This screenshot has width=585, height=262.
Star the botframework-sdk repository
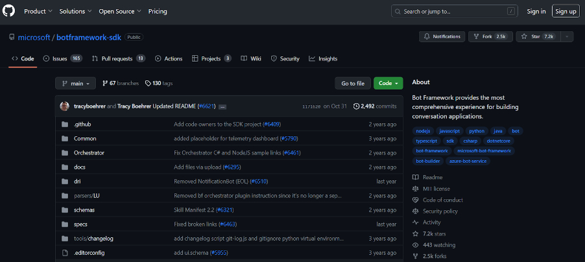click(x=539, y=36)
